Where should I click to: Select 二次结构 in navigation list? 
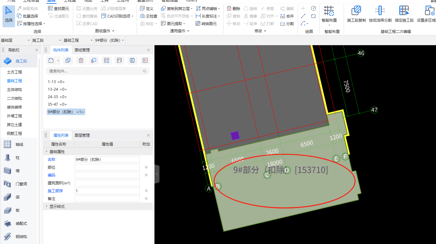[x=14, y=98]
